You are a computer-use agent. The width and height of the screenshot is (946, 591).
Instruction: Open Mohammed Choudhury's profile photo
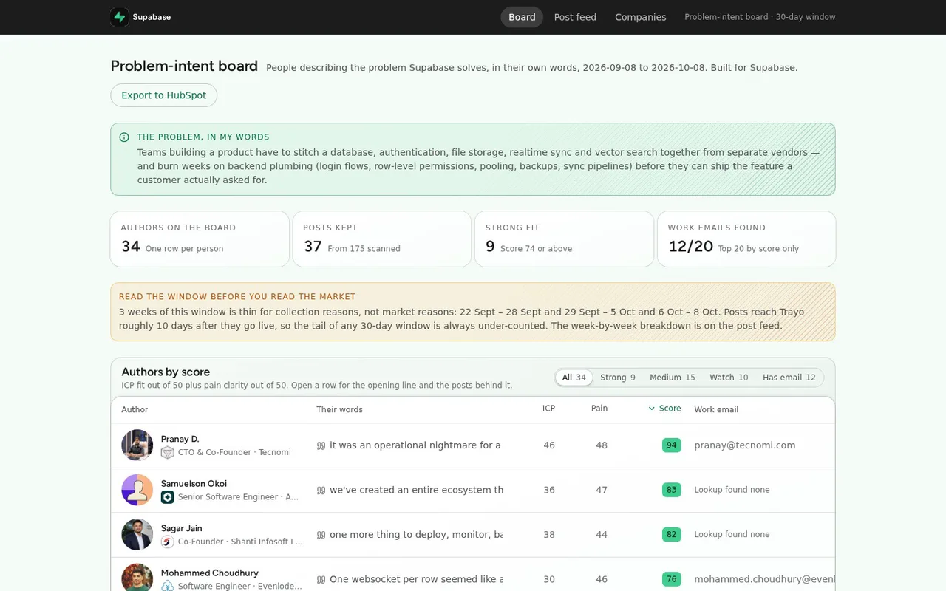(x=137, y=578)
